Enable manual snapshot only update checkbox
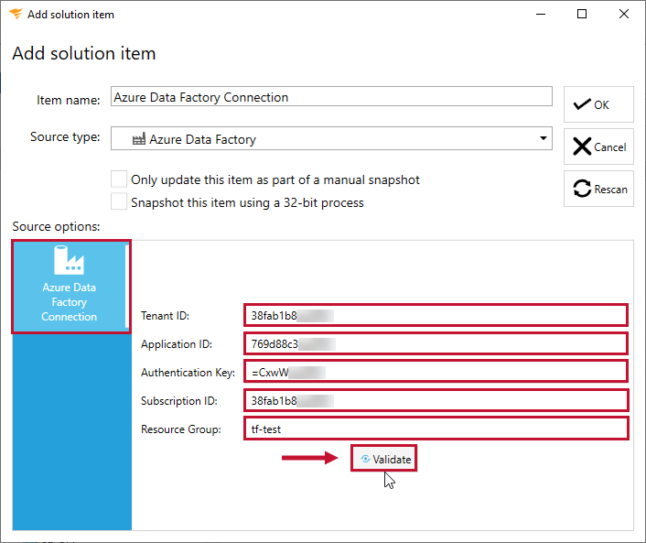Screen dimensions: 646x543 point(119,179)
